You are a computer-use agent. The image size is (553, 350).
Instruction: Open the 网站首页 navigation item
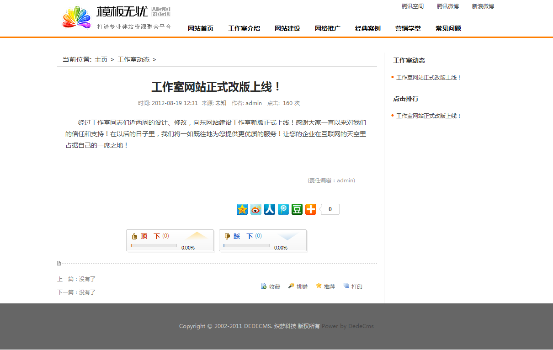point(201,28)
